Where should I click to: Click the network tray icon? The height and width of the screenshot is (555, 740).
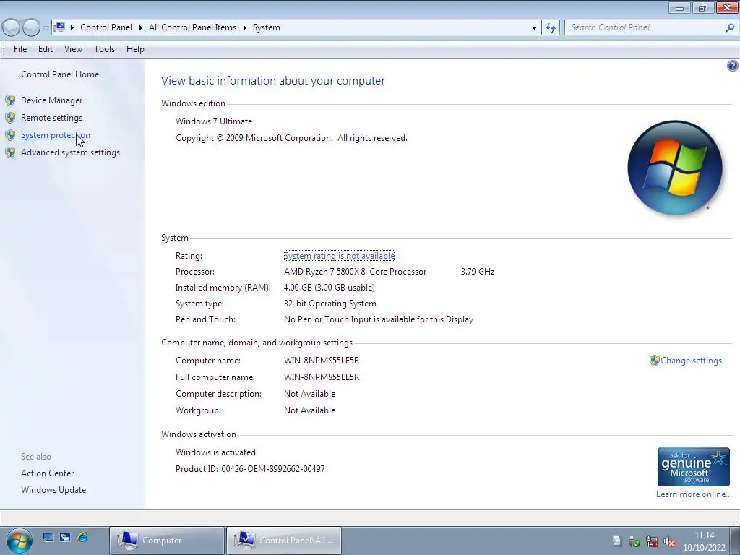(652, 541)
